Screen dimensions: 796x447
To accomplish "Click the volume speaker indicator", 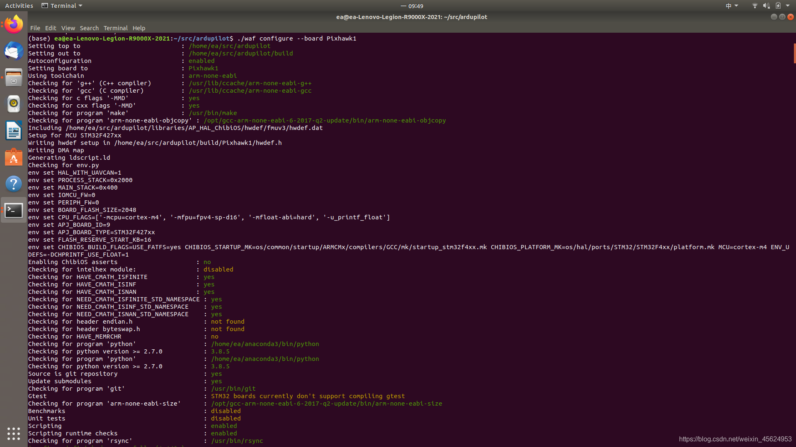I will point(766,6).
